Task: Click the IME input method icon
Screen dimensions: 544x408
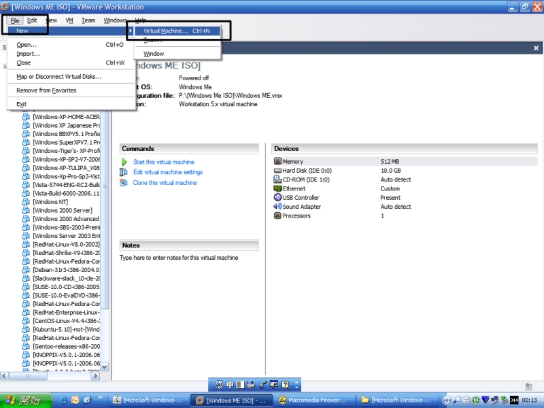Action: coord(219,384)
